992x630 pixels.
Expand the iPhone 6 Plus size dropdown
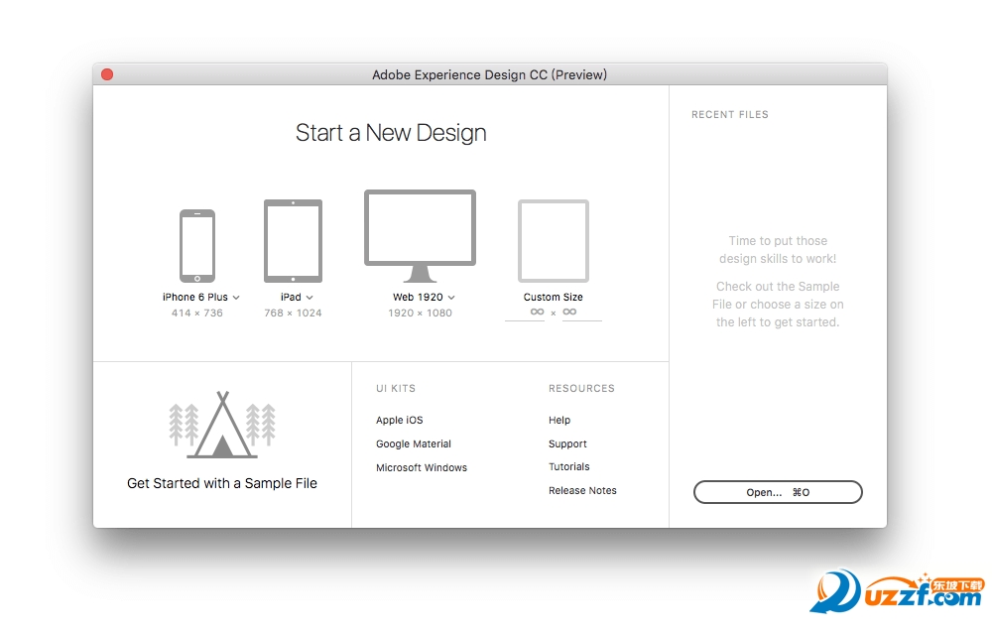(x=236, y=298)
